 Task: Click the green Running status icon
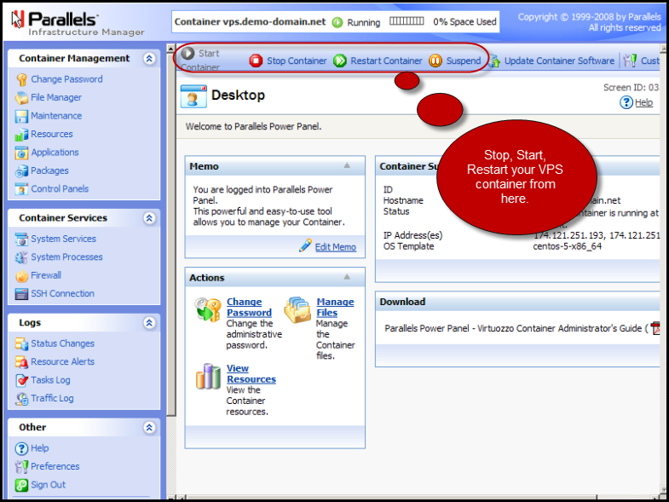337,22
